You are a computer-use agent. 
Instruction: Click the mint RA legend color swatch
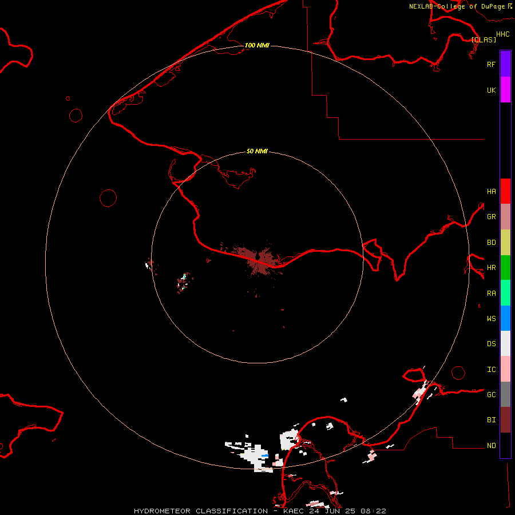point(505,293)
